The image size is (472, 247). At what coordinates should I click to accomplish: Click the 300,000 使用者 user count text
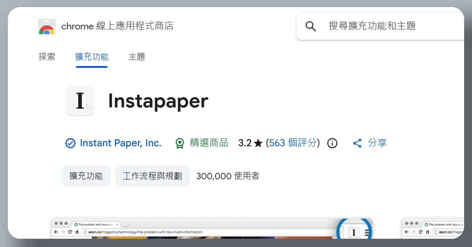coord(228,176)
